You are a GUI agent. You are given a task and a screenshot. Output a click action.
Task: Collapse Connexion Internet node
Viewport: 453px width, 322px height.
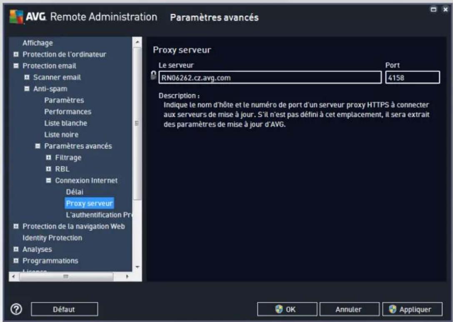[48, 180]
